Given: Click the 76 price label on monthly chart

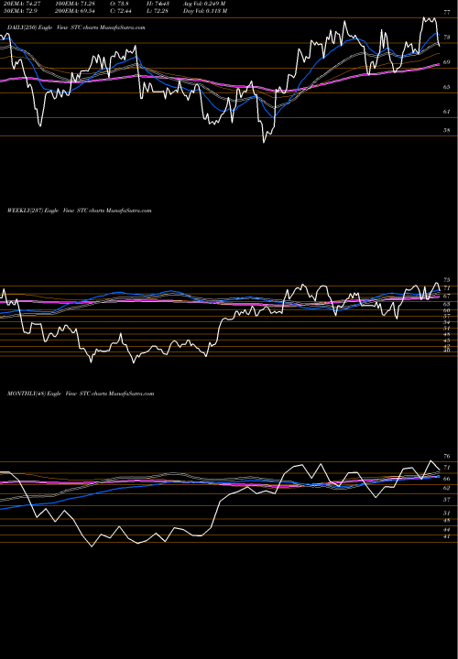Looking at the screenshot, I should [447, 457].
